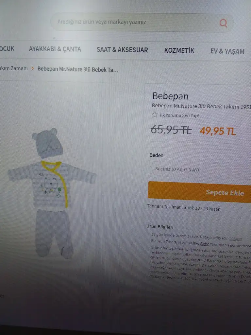Click the magnifier search icon
Viewport: 251px width, 335px height.
[223, 23]
